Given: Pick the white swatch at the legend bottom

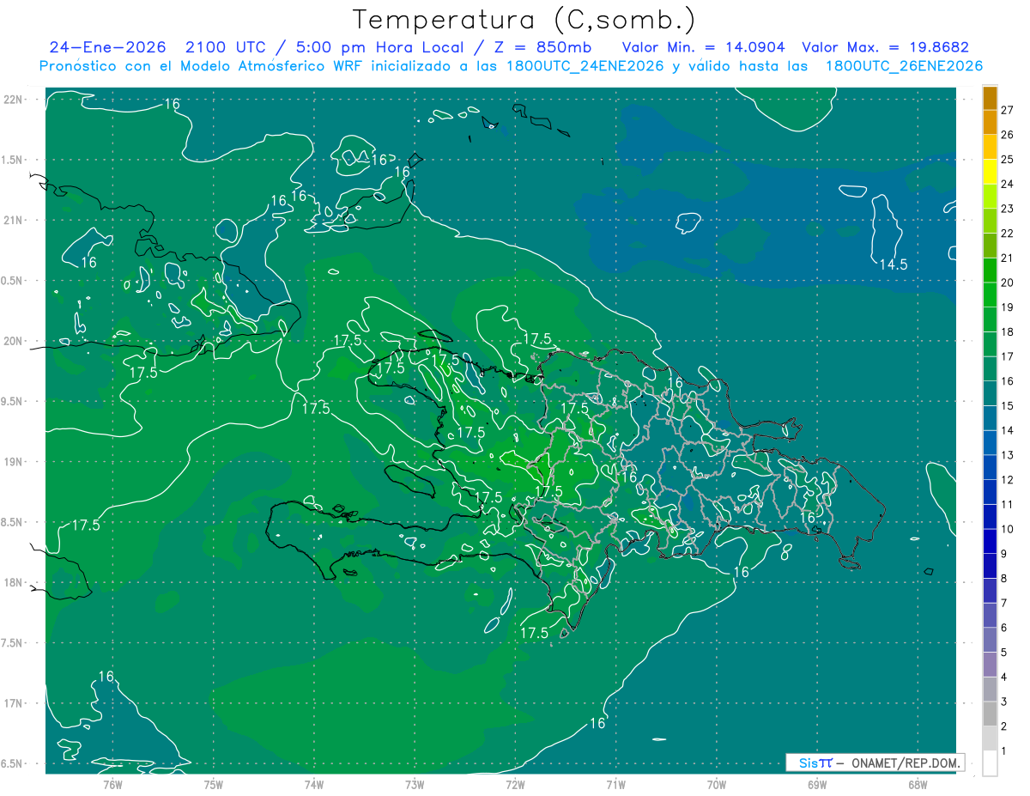Looking at the screenshot, I should [x=990, y=763].
